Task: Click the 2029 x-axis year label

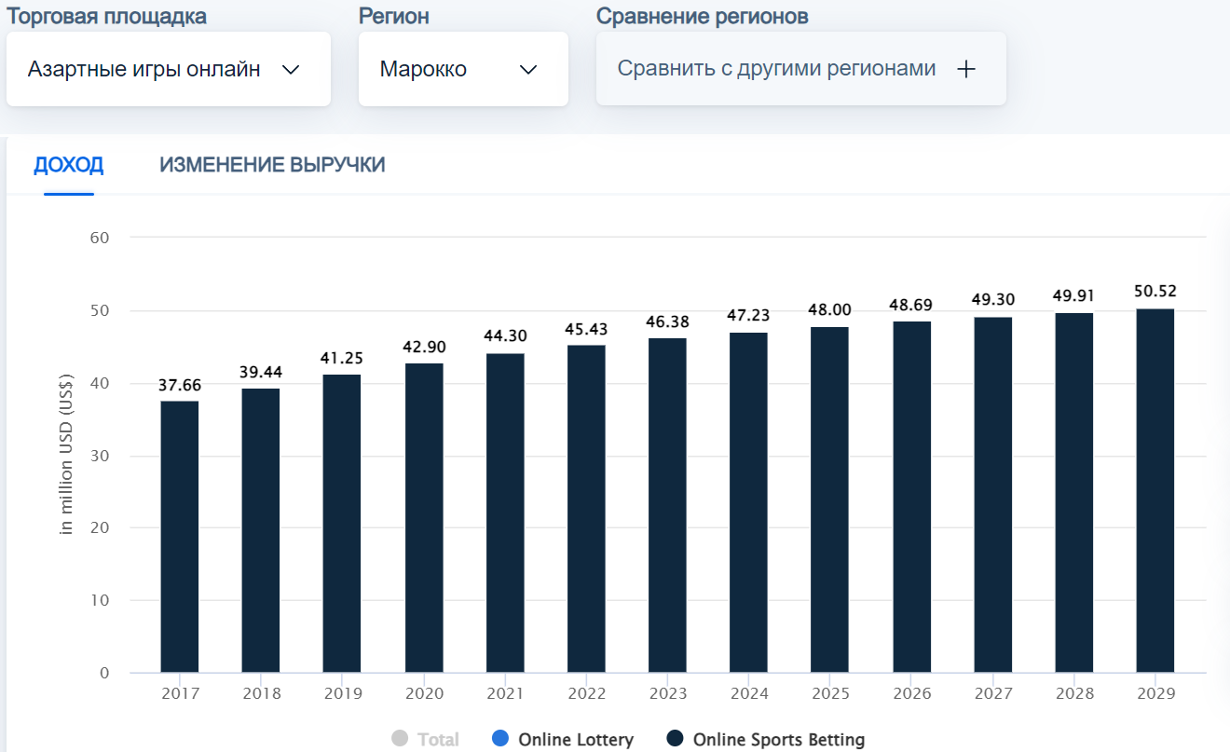Action: pyautogui.click(x=1155, y=694)
